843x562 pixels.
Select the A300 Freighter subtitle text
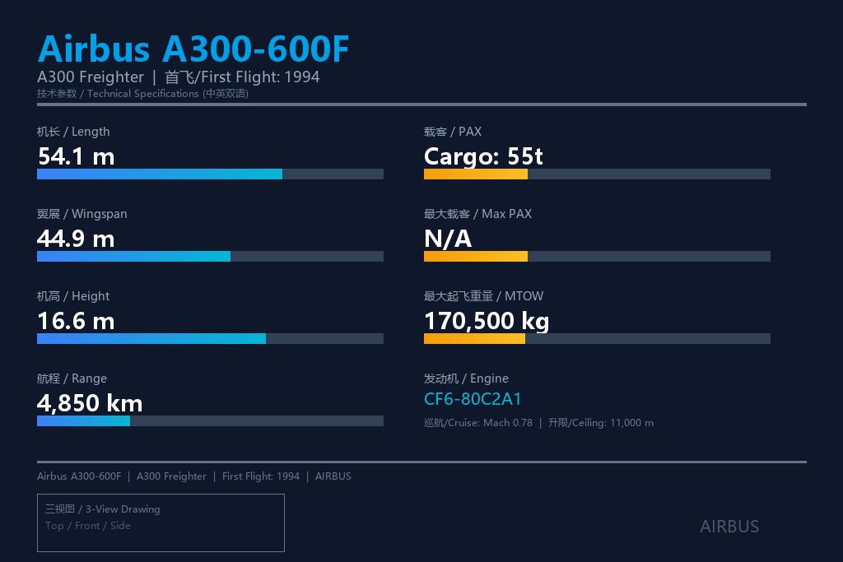click(91, 77)
